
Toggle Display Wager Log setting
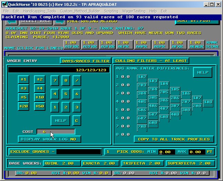coord(49,139)
